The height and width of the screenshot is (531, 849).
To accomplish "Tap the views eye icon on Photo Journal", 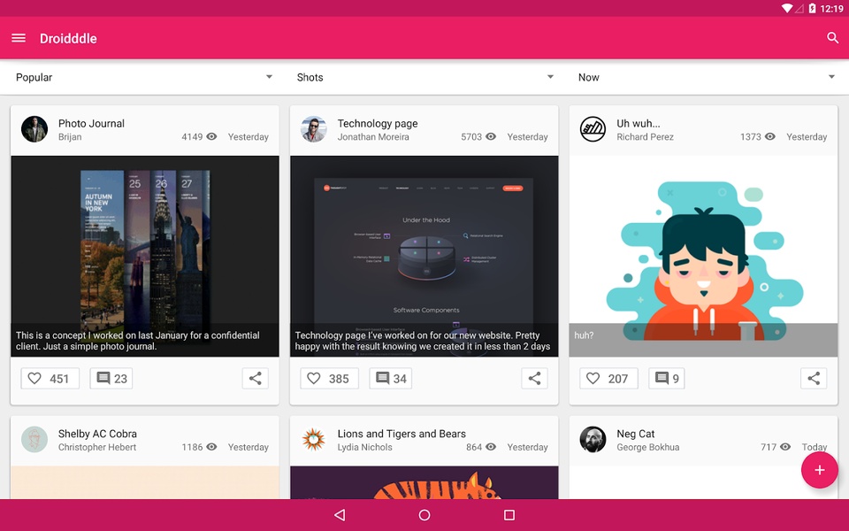I will 211,136.
